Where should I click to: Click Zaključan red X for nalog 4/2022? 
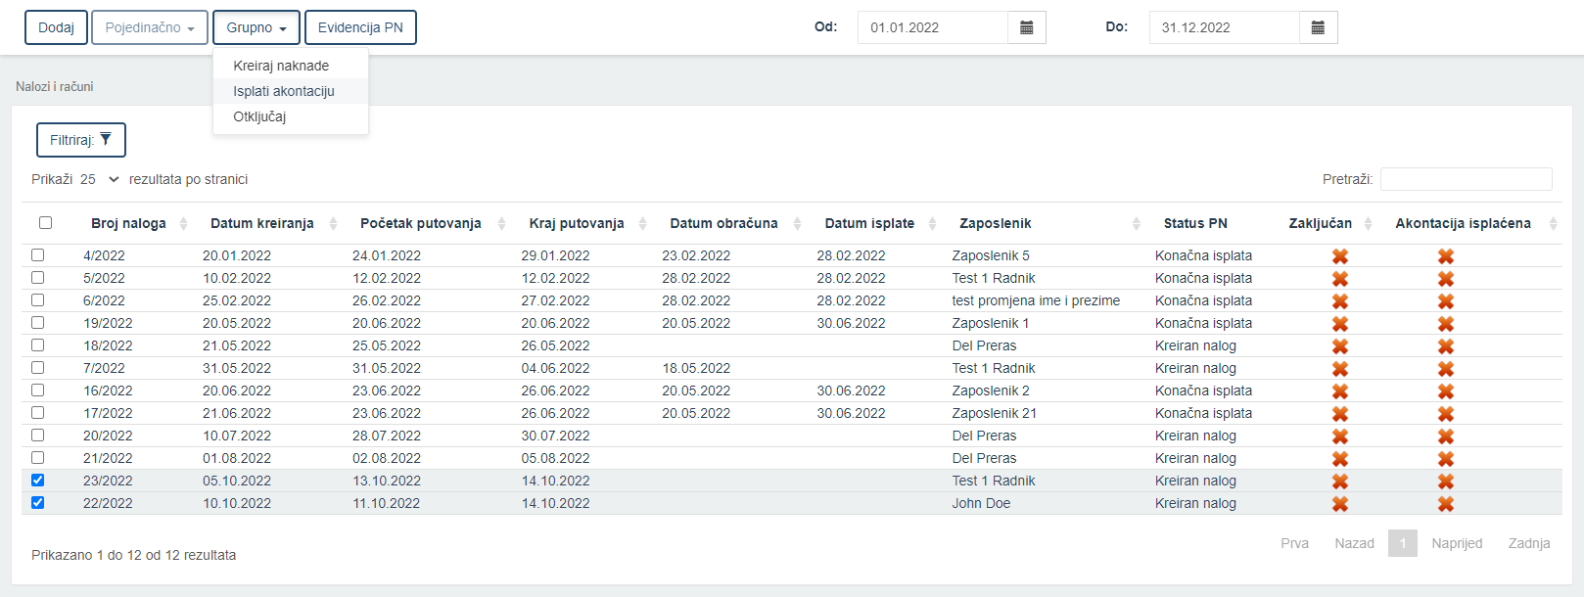(x=1340, y=256)
